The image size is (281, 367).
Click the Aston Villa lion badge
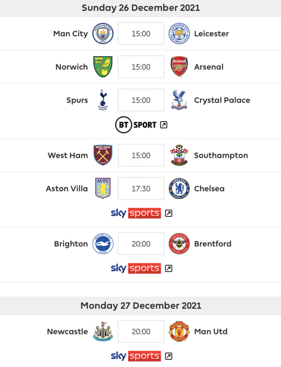click(x=103, y=189)
